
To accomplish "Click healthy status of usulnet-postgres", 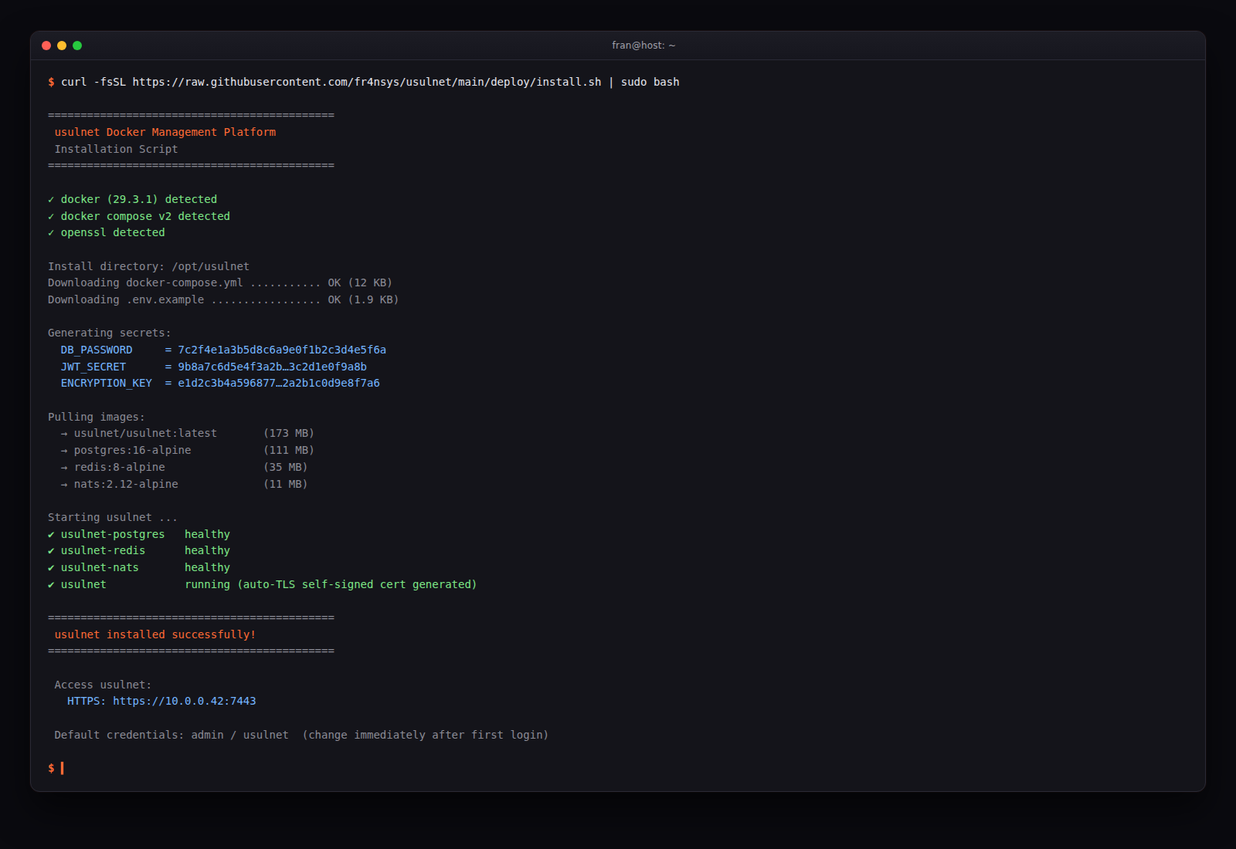I will (207, 534).
